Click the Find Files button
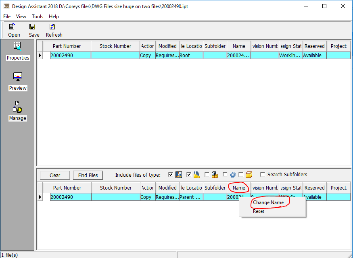The height and width of the screenshot is (258, 353). pos(88,175)
